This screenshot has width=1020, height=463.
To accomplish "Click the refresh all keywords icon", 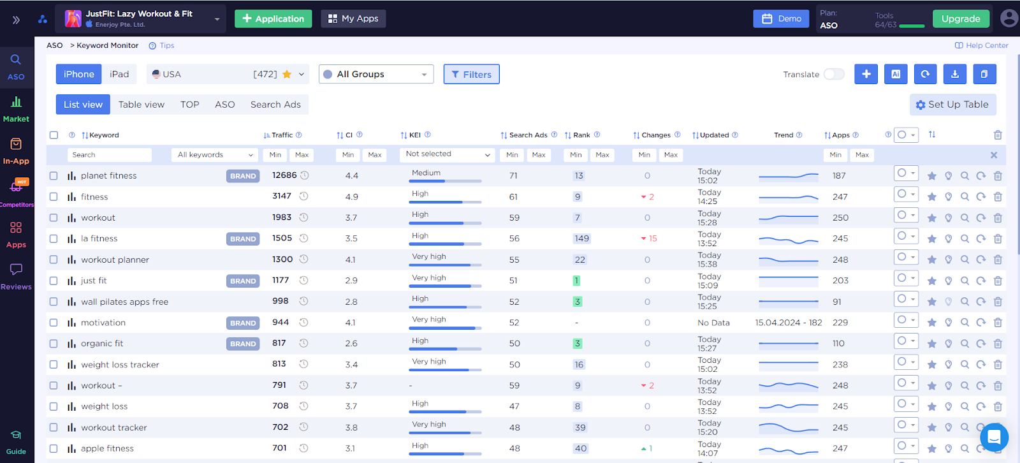I will click(x=925, y=74).
